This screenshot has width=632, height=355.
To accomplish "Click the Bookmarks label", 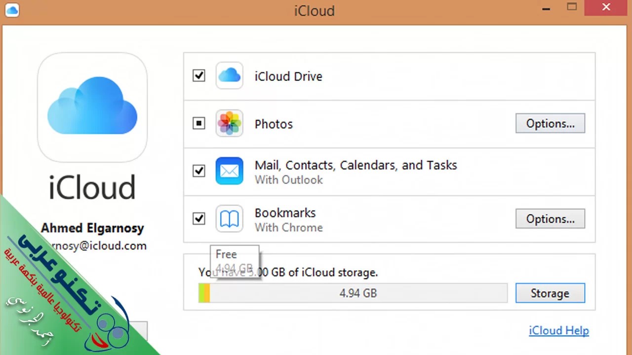I will pos(285,213).
